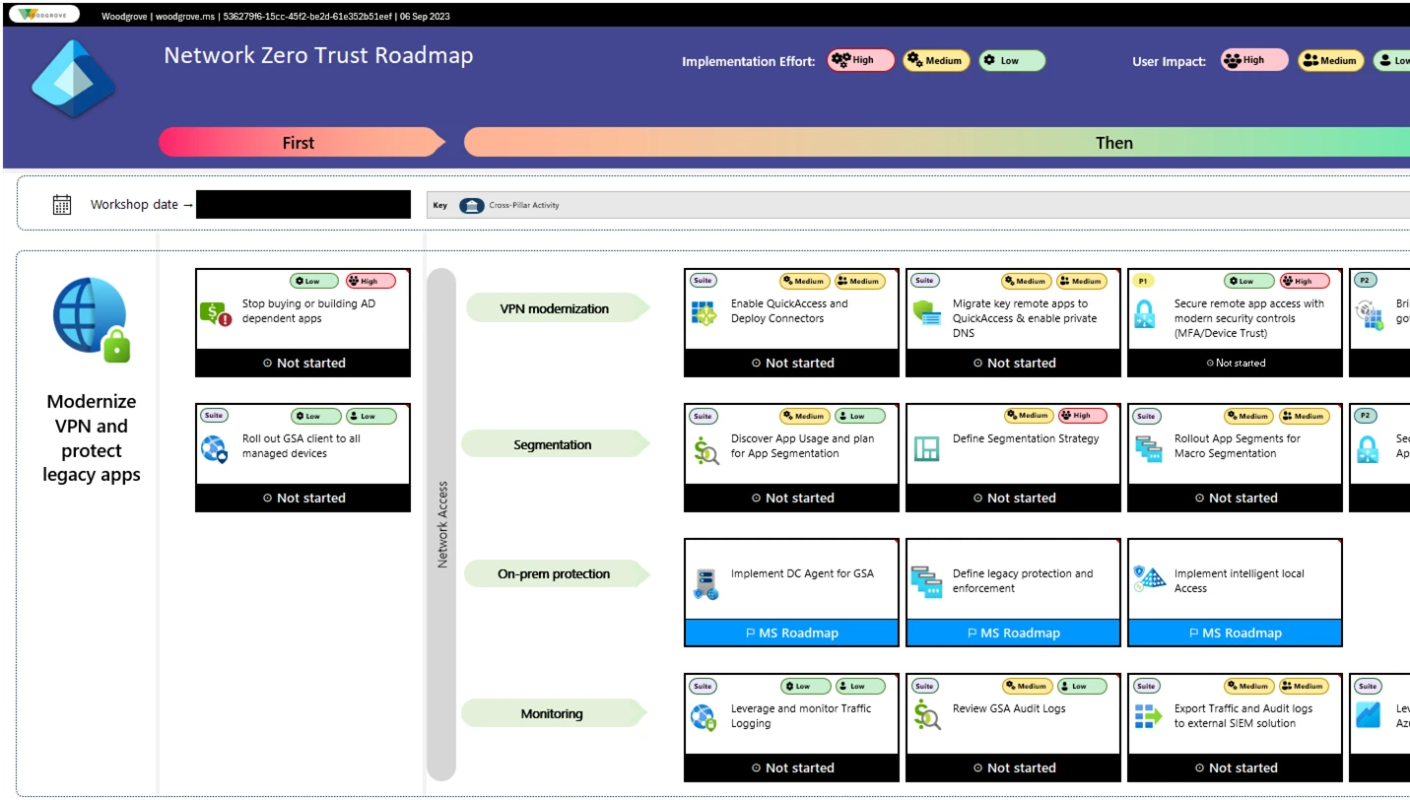Screen dimensions: 1410x800
Task: Select the Then phase header arrow
Action: pos(1113,142)
